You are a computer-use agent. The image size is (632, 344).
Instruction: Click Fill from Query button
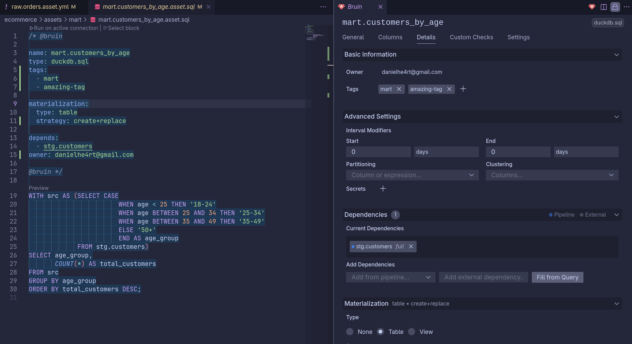click(x=557, y=277)
